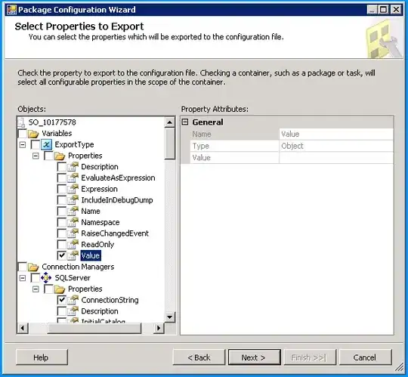Collapse the SQLServer tree node

coord(23,278)
